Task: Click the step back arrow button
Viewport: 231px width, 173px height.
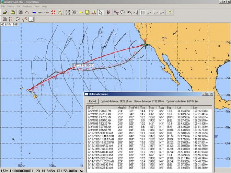Action: (x=135, y=12)
